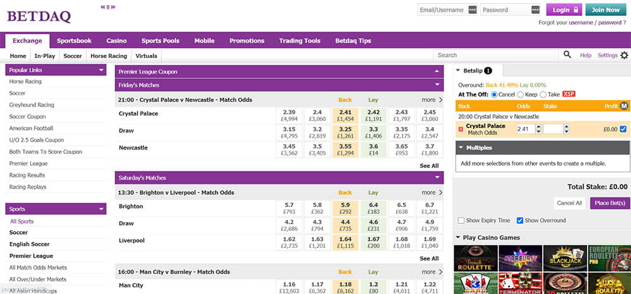Open the Betdaq Tips tab

353,40
